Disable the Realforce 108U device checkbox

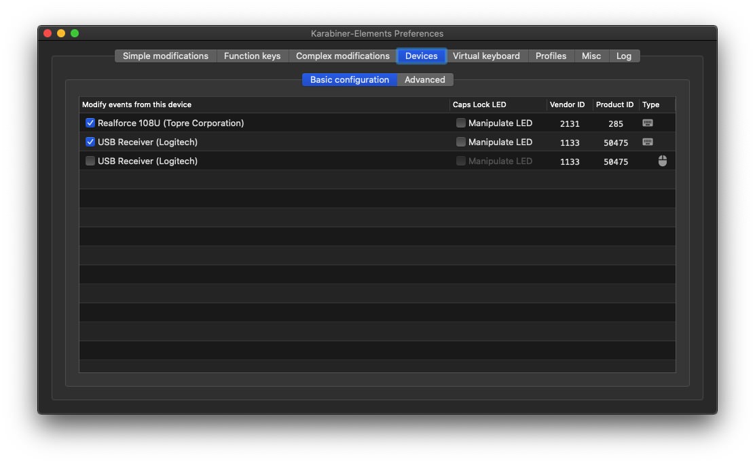click(x=90, y=123)
